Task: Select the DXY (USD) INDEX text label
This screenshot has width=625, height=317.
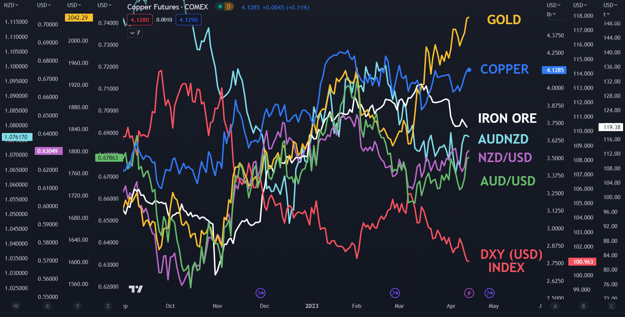Action: click(511, 261)
